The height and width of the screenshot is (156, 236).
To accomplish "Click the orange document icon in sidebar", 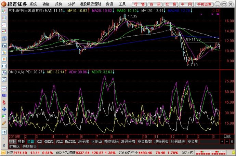I will [x=4, y=59].
